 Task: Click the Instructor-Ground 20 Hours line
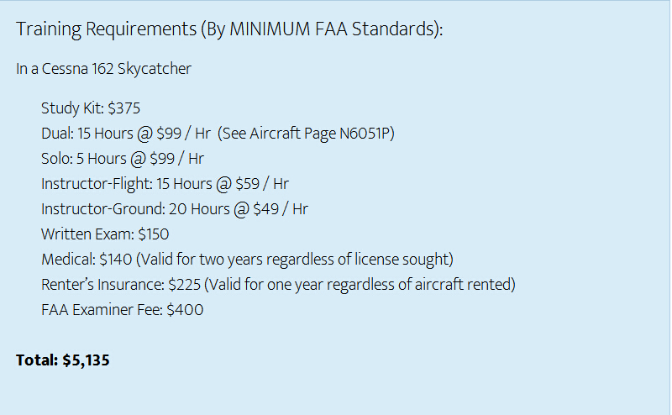[175, 209]
